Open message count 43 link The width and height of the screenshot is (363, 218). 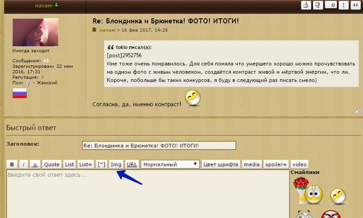46,60
